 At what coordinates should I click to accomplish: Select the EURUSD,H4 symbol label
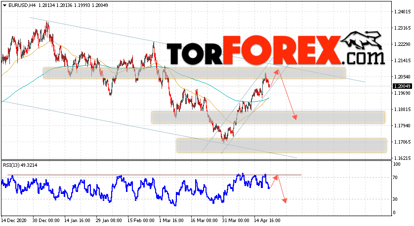pos(22,5)
